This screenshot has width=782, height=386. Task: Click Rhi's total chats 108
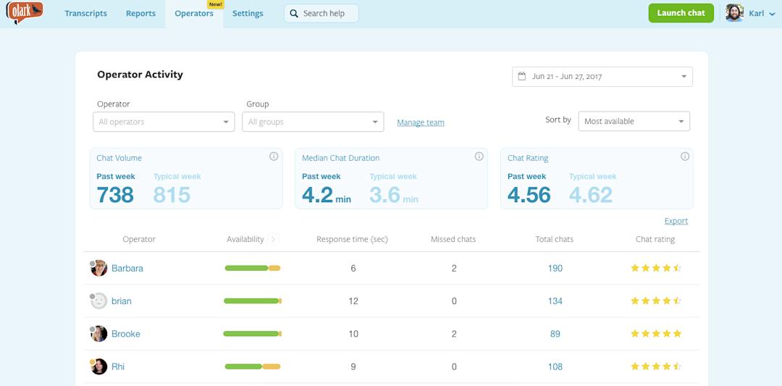555,367
